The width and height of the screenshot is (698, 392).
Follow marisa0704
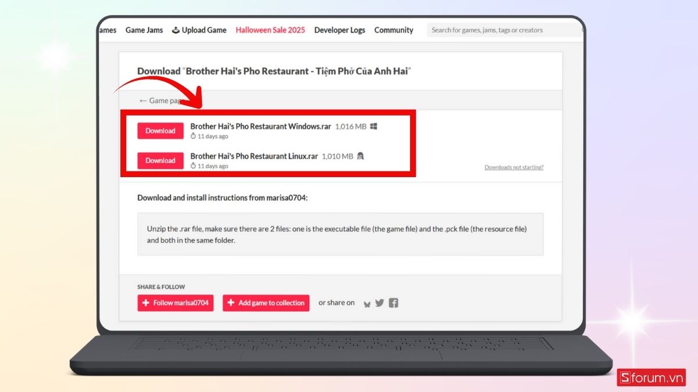[176, 303]
